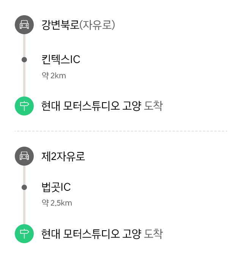Click the route line below the 킨텍스IC dot

click(x=24, y=79)
